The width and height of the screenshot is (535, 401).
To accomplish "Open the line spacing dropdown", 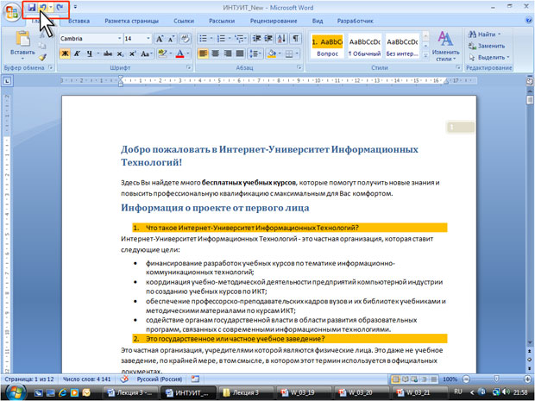I will click(255, 53).
